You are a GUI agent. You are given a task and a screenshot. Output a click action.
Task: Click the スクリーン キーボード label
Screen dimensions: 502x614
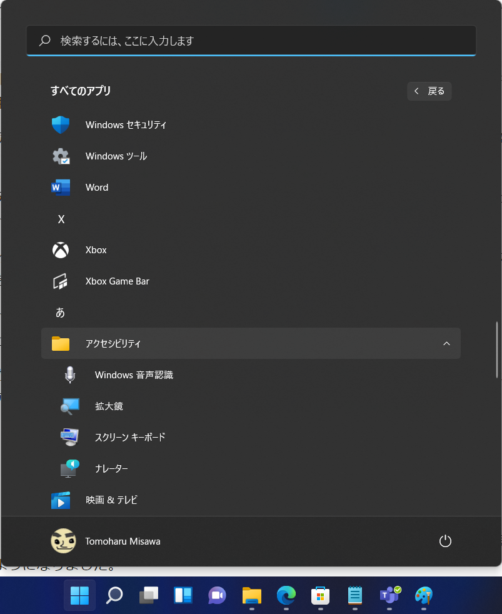coord(130,437)
